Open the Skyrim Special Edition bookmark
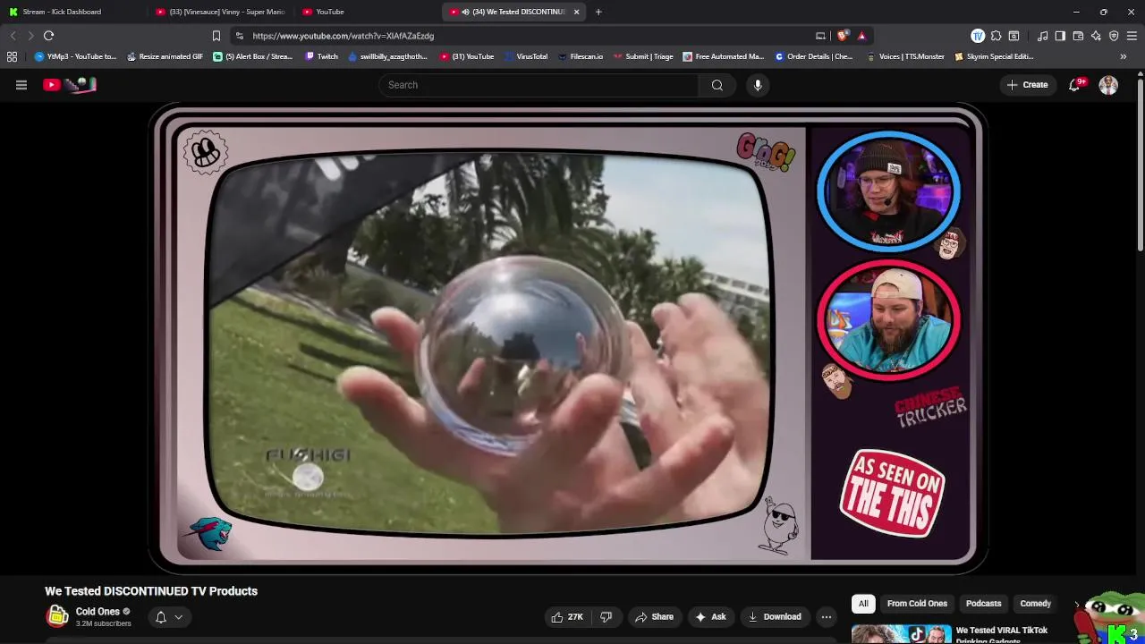 tap(994, 56)
